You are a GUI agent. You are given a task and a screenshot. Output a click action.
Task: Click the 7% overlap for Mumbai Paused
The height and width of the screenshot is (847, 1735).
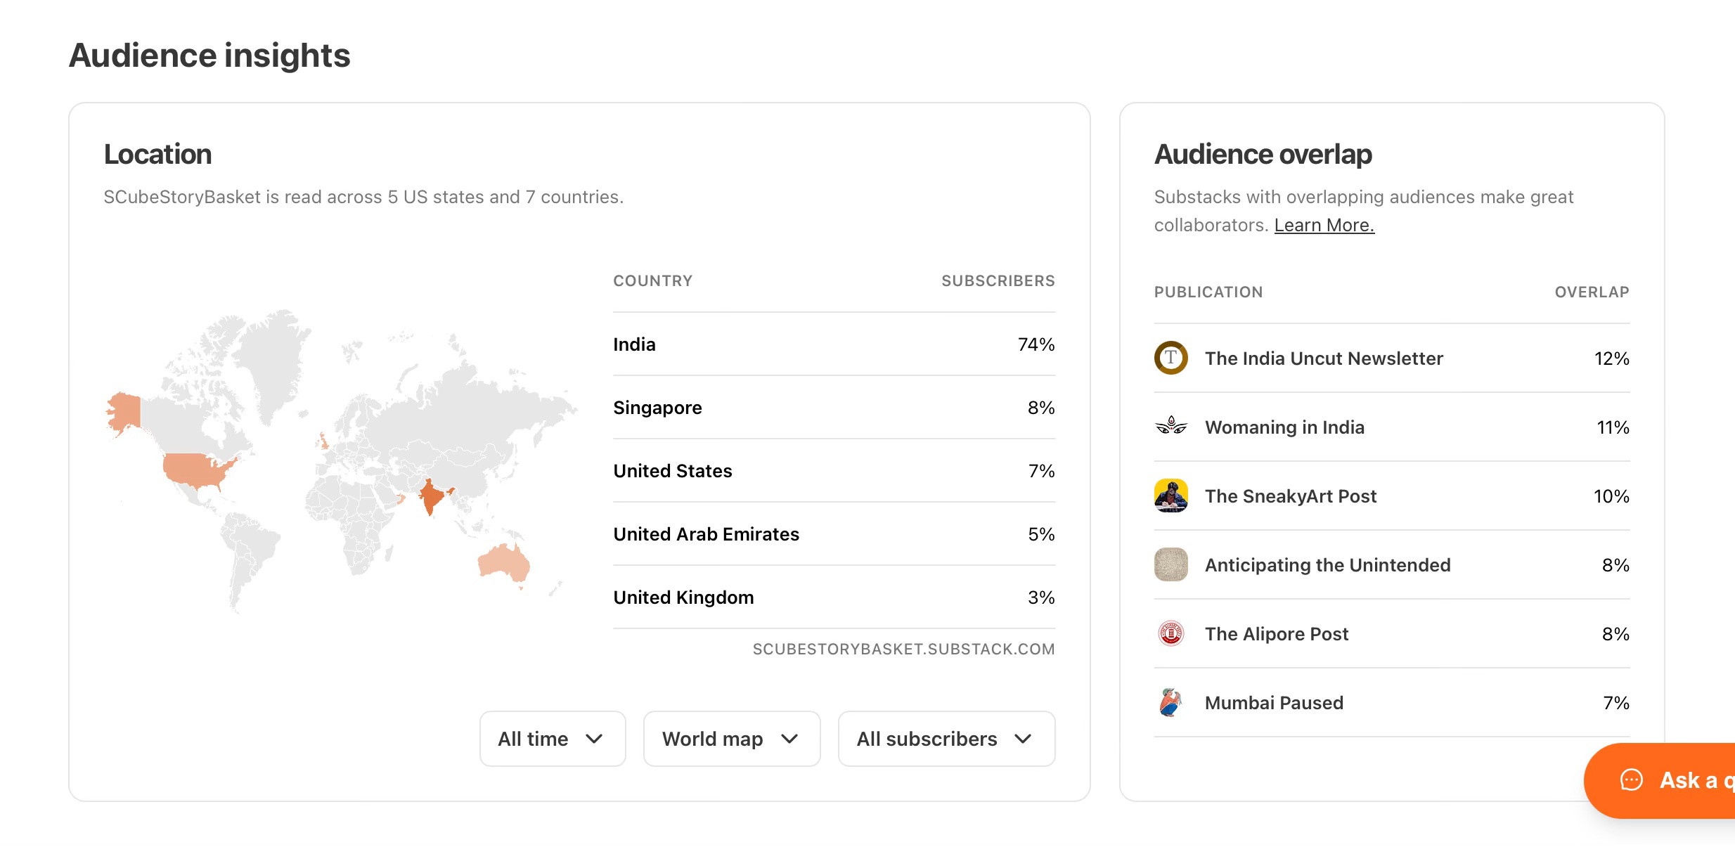(1616, 703)
